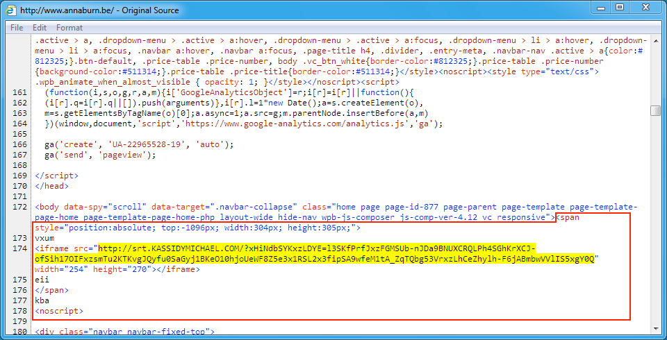Screen dimensions: 667x340
Task: Click the div class navbar-fixed-top line
Action: pos(125,332)
